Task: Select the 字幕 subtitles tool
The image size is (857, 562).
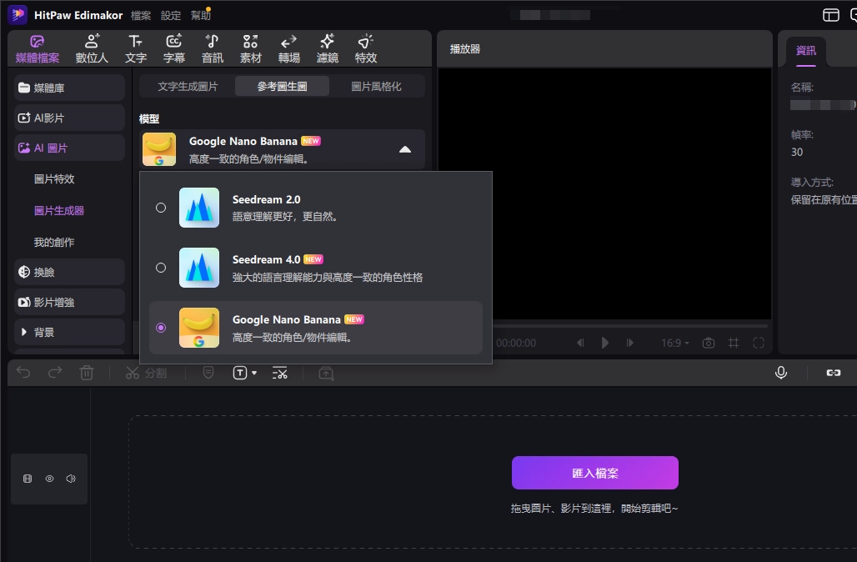Action: pyautogui.click(x=173, y=48)
